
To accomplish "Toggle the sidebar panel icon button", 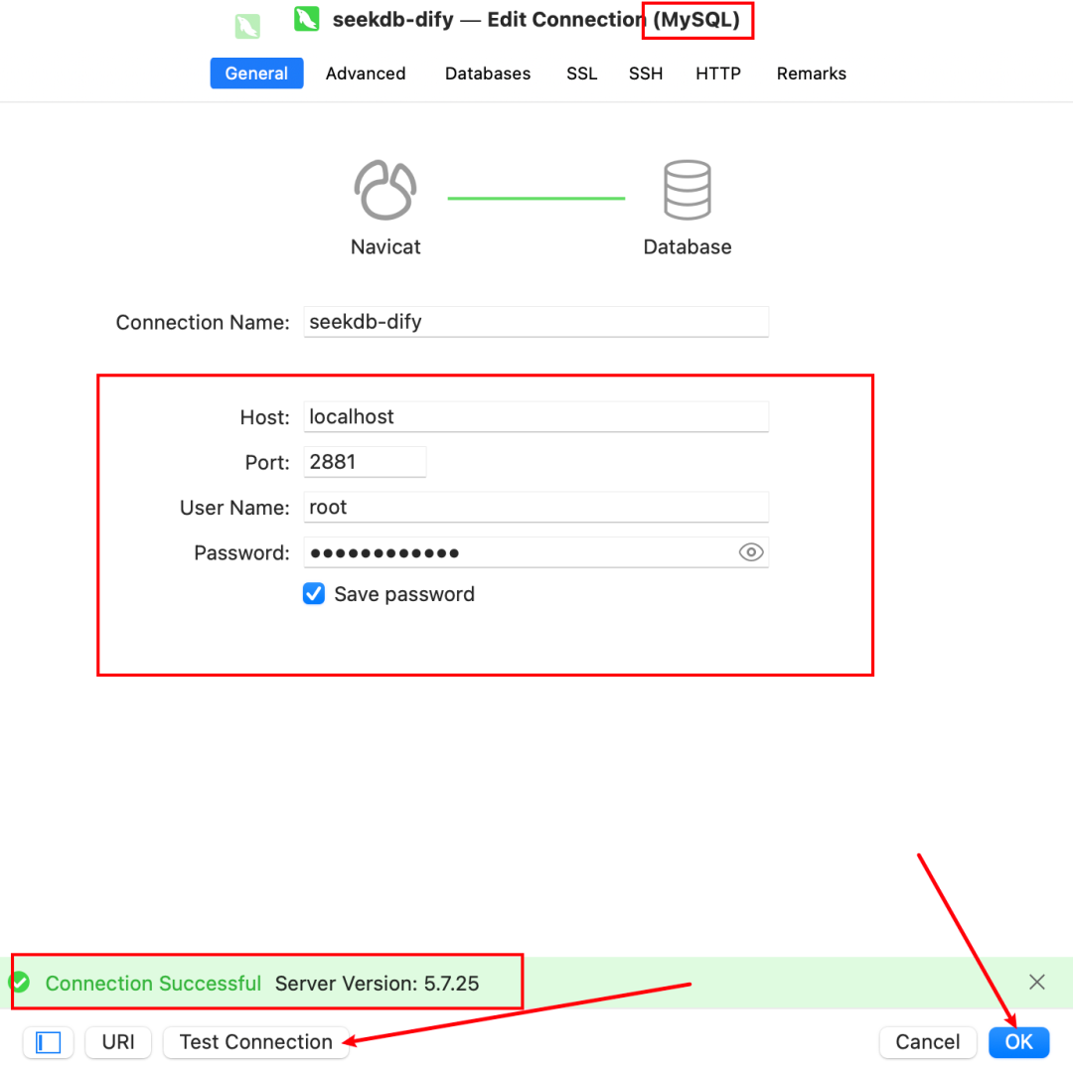I will [x=49, y=1042].
